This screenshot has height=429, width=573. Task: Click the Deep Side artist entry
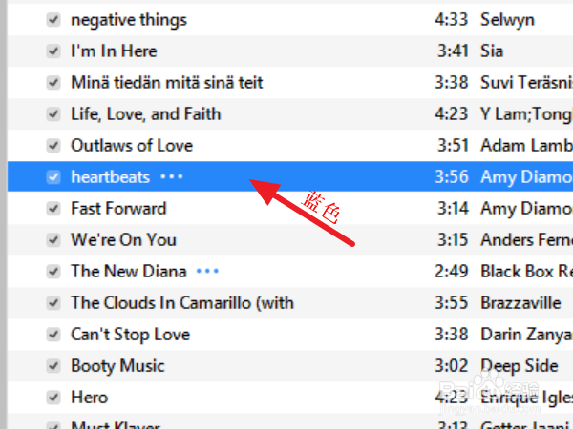point(520,366)
